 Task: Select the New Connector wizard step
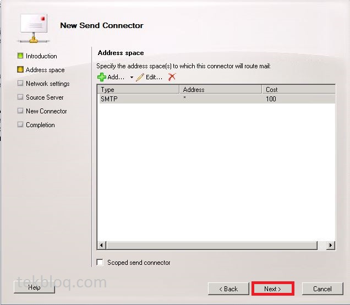[46, 111]
